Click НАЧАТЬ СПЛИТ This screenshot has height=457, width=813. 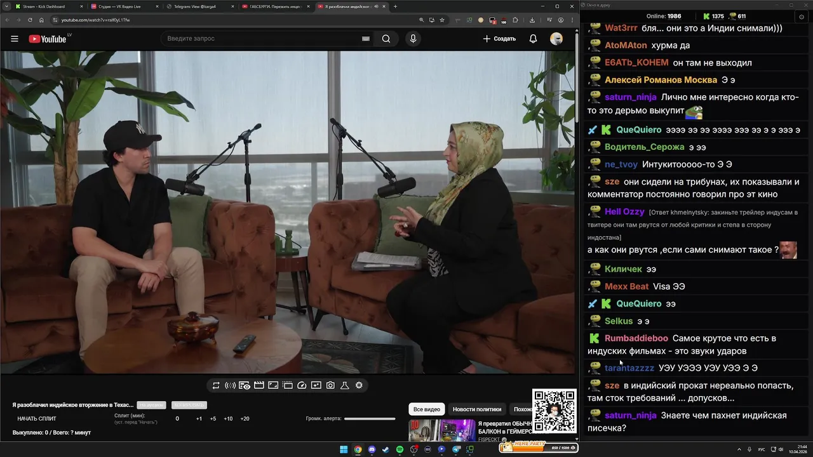[37, 419]
